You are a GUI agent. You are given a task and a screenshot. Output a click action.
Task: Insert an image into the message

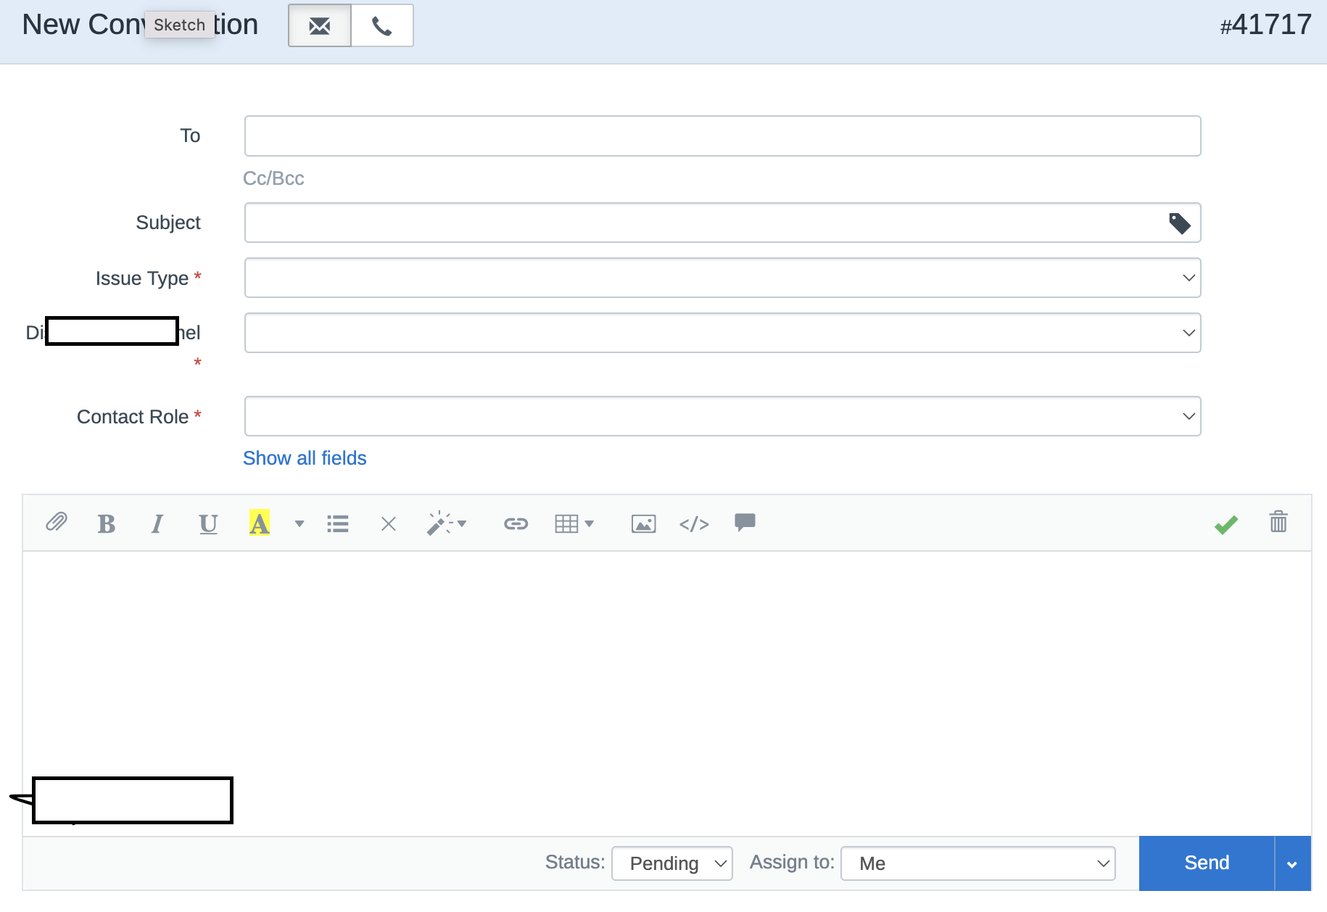pos(643,523)
